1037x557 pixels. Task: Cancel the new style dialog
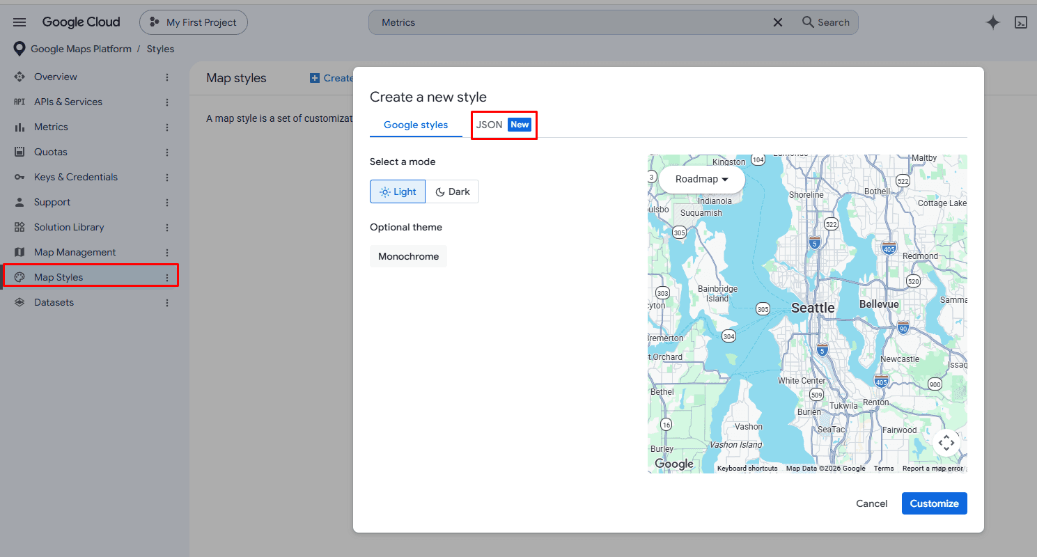point(872,503)
